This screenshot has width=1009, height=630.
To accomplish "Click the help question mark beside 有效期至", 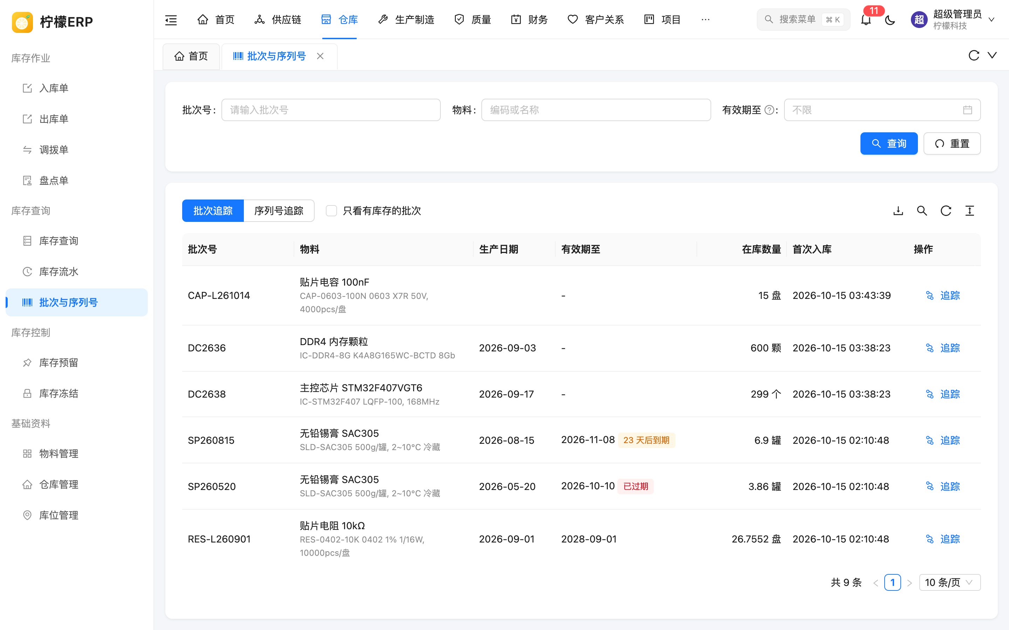I will [769, 110].
